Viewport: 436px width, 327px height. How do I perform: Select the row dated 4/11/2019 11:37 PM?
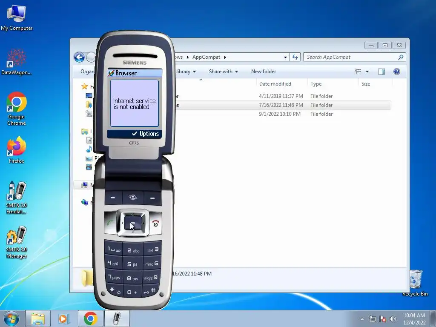[x=283, y=96]
